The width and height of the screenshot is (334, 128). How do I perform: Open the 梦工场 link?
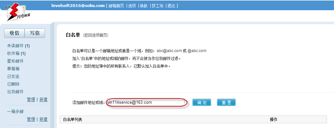click(x=157, y=6)
